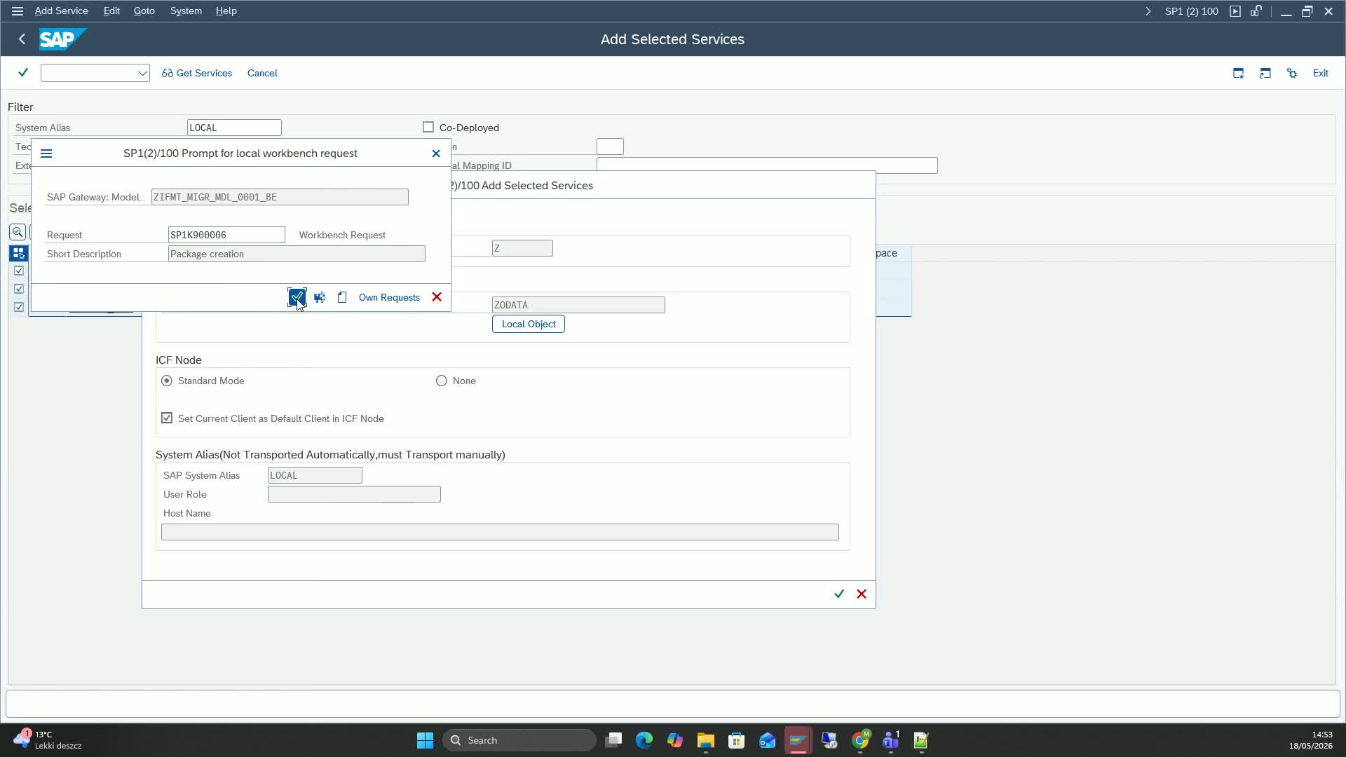Image resolution: width=1346 pixels, height=757 pixels.
Task: Click the ZODATA package field
Action: click(x=578, y=305)
